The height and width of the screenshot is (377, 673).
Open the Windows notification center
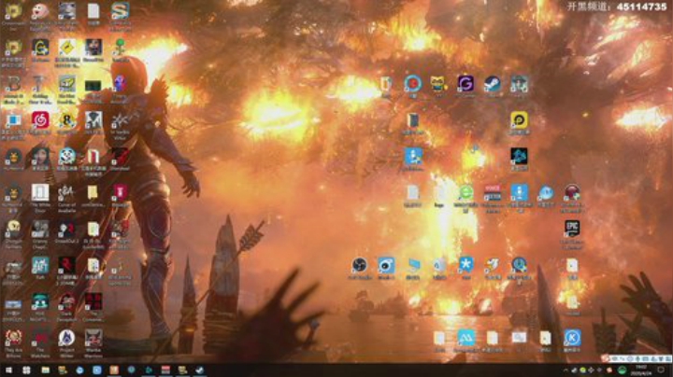(x=661, y=370)
